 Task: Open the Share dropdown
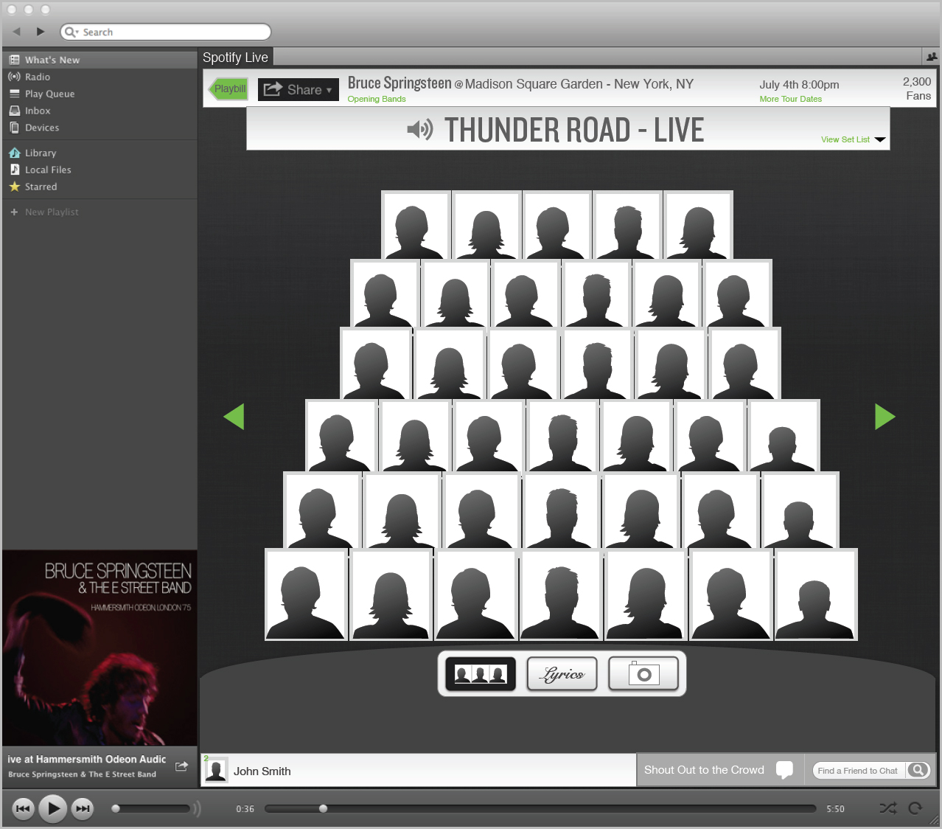(x=299, y=89)
